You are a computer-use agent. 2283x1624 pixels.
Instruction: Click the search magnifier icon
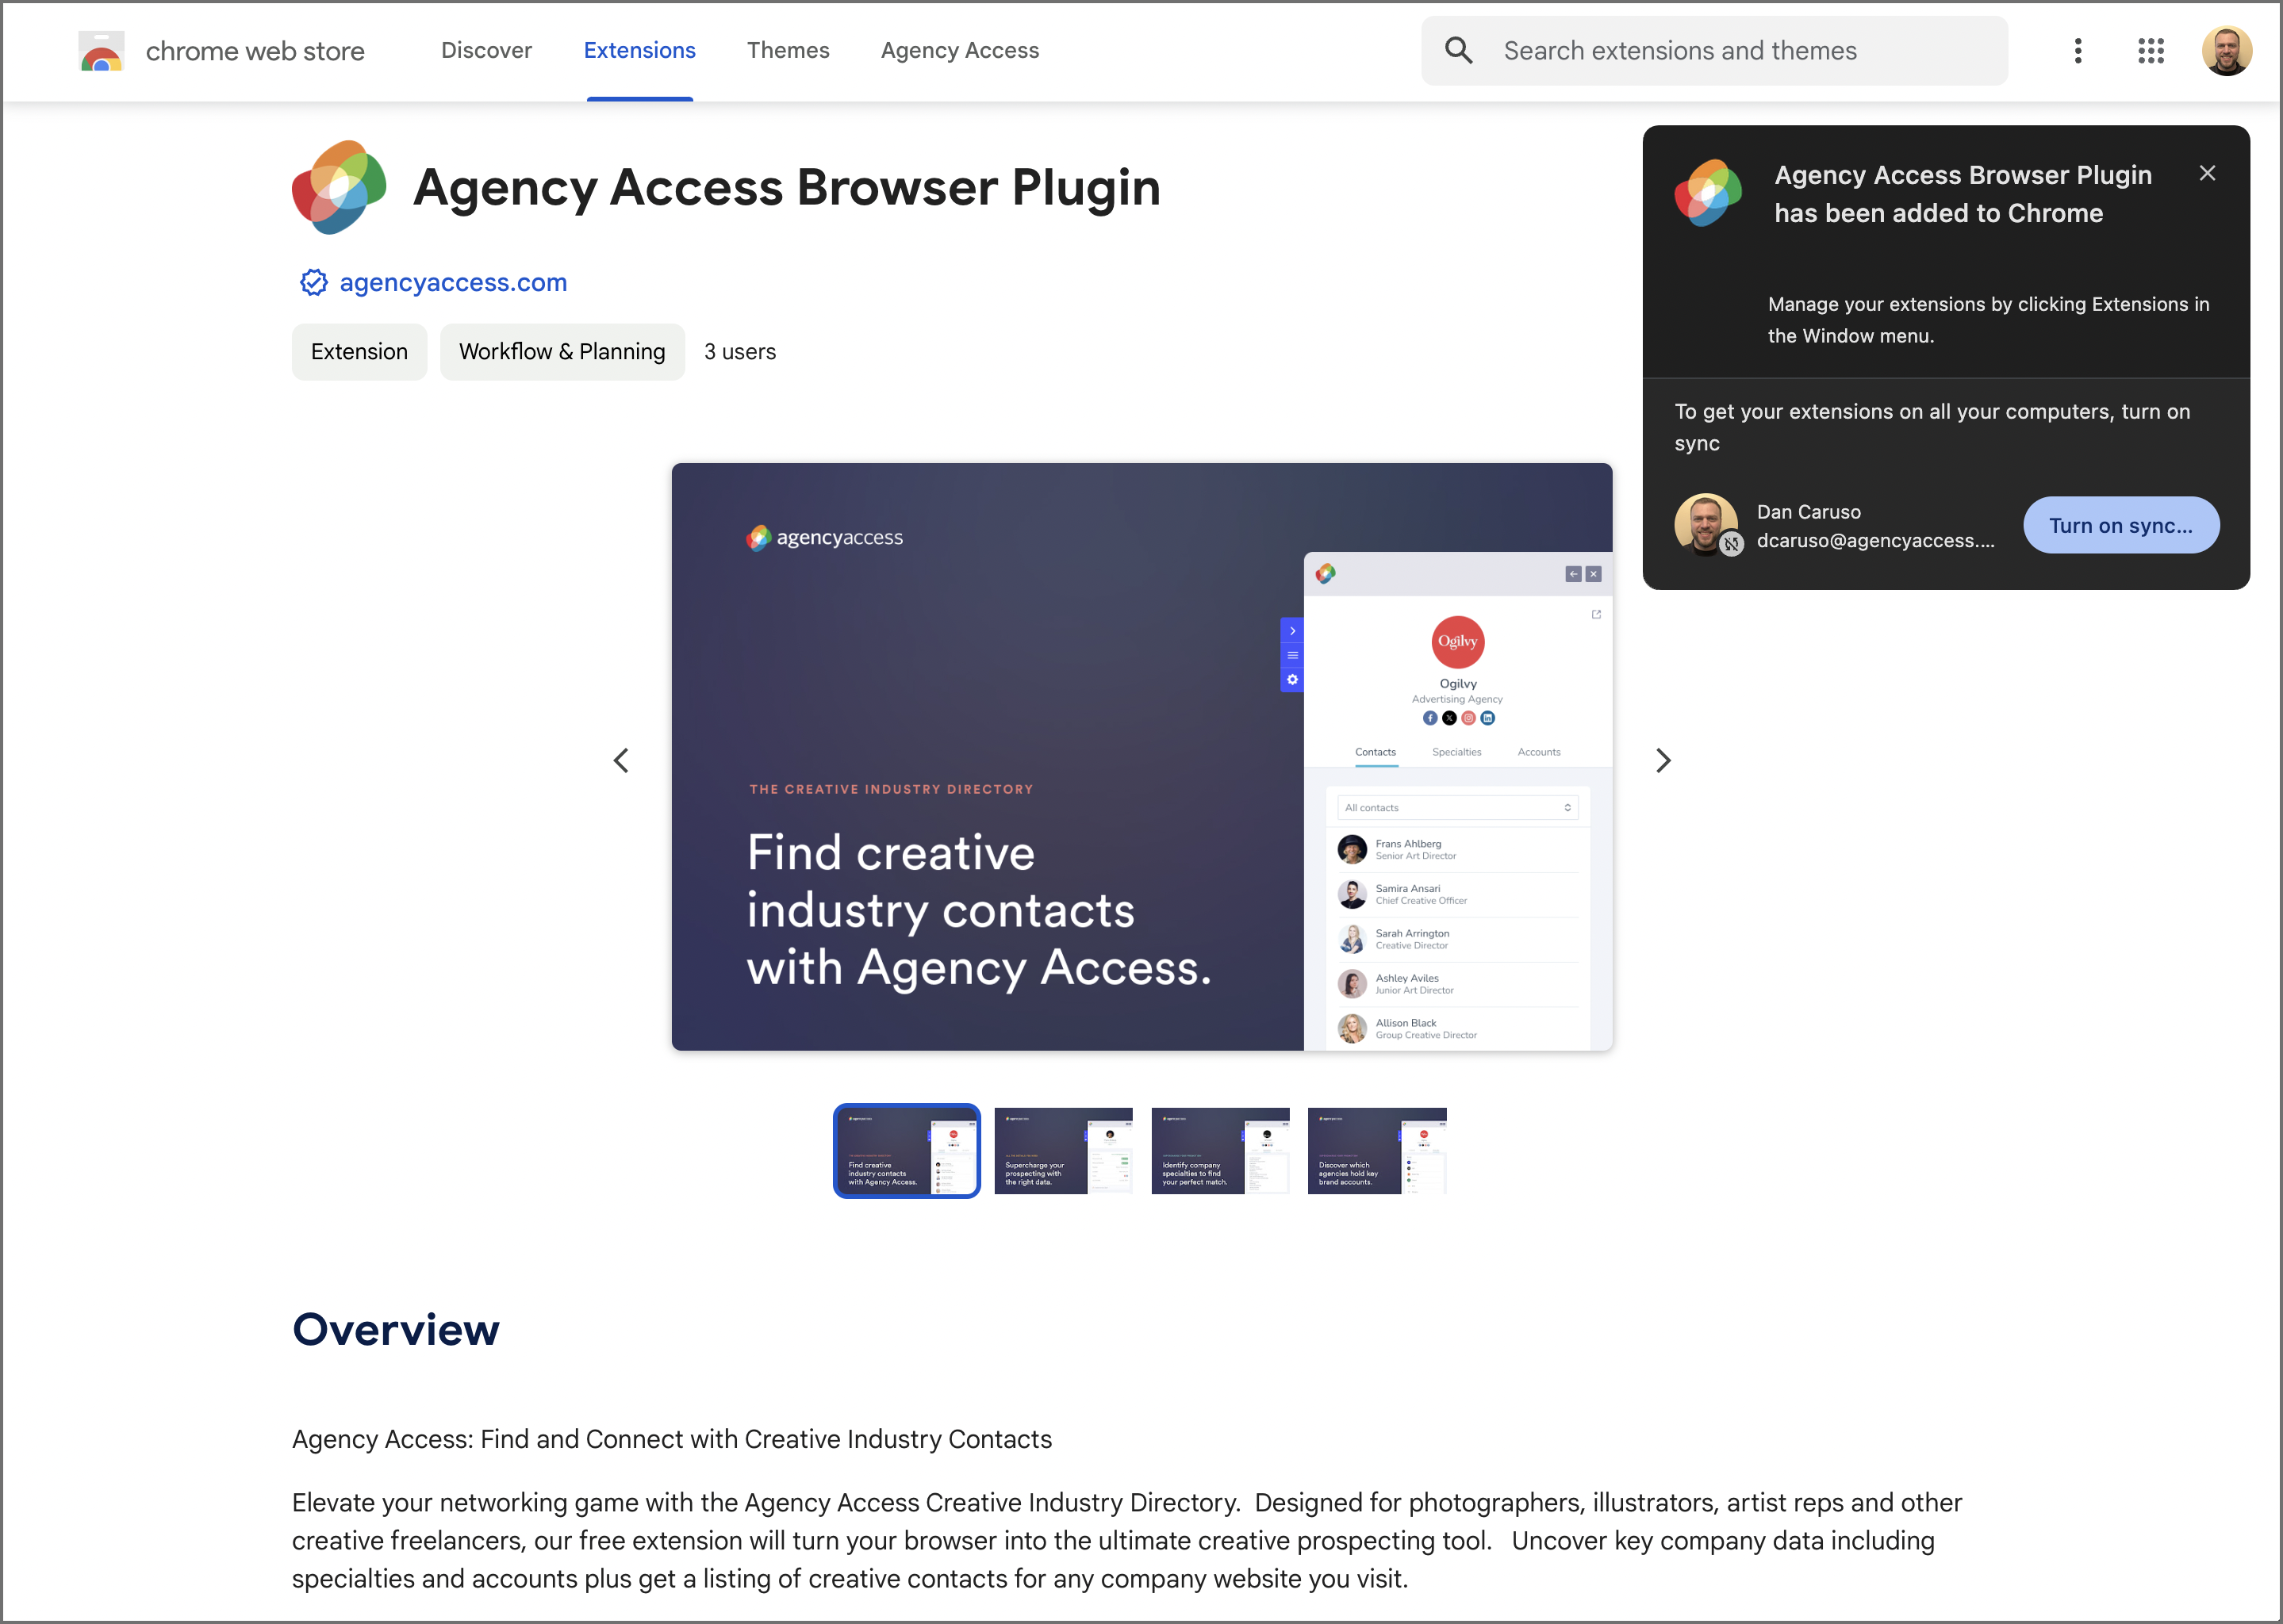coord(1459,51)
